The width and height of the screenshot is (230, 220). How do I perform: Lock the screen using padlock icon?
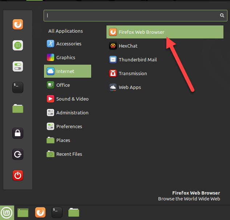click(x=18, y=133)
